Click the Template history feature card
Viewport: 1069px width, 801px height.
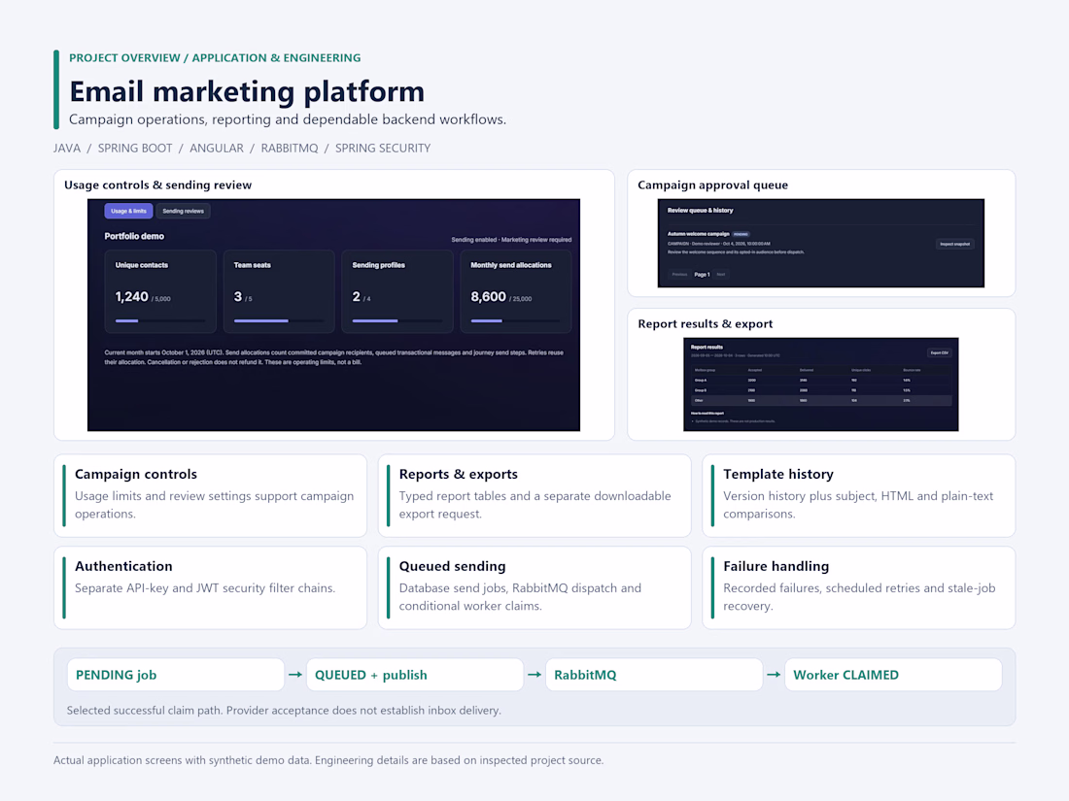[x=858, y=496]
